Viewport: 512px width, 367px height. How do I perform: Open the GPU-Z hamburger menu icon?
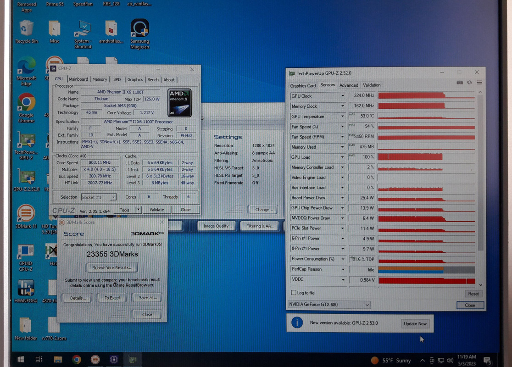479,83
